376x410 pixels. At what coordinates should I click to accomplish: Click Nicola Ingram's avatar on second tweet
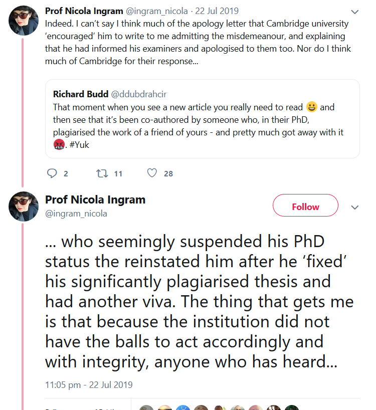(24, 207)
